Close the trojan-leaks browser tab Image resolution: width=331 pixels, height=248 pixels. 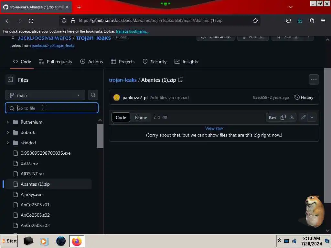pyautogui.click(x=67, y=7)
